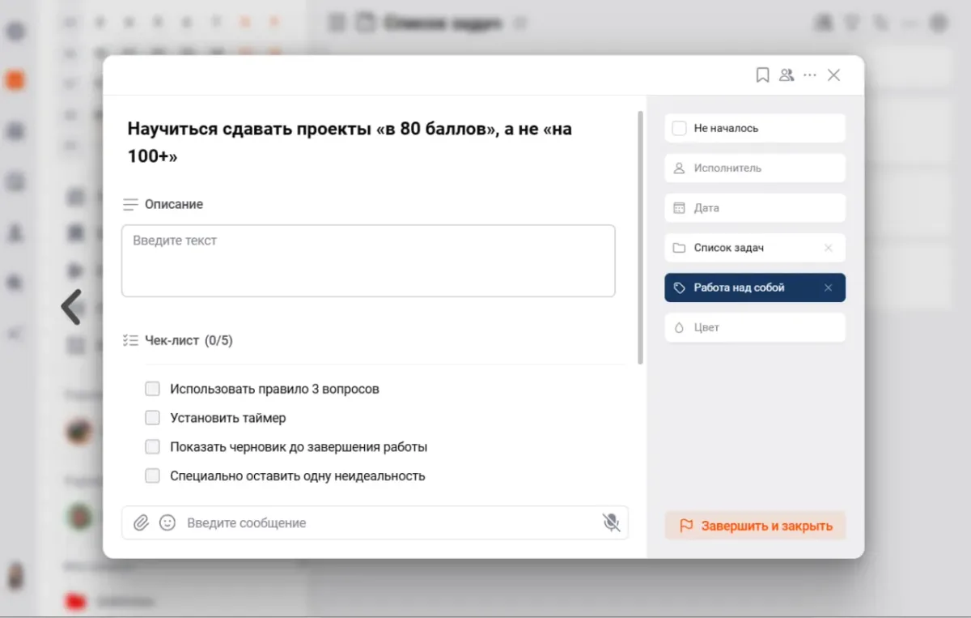
Task: Check 'Специально оставить одну неидеальность'
Action: (x=152, y=476)
